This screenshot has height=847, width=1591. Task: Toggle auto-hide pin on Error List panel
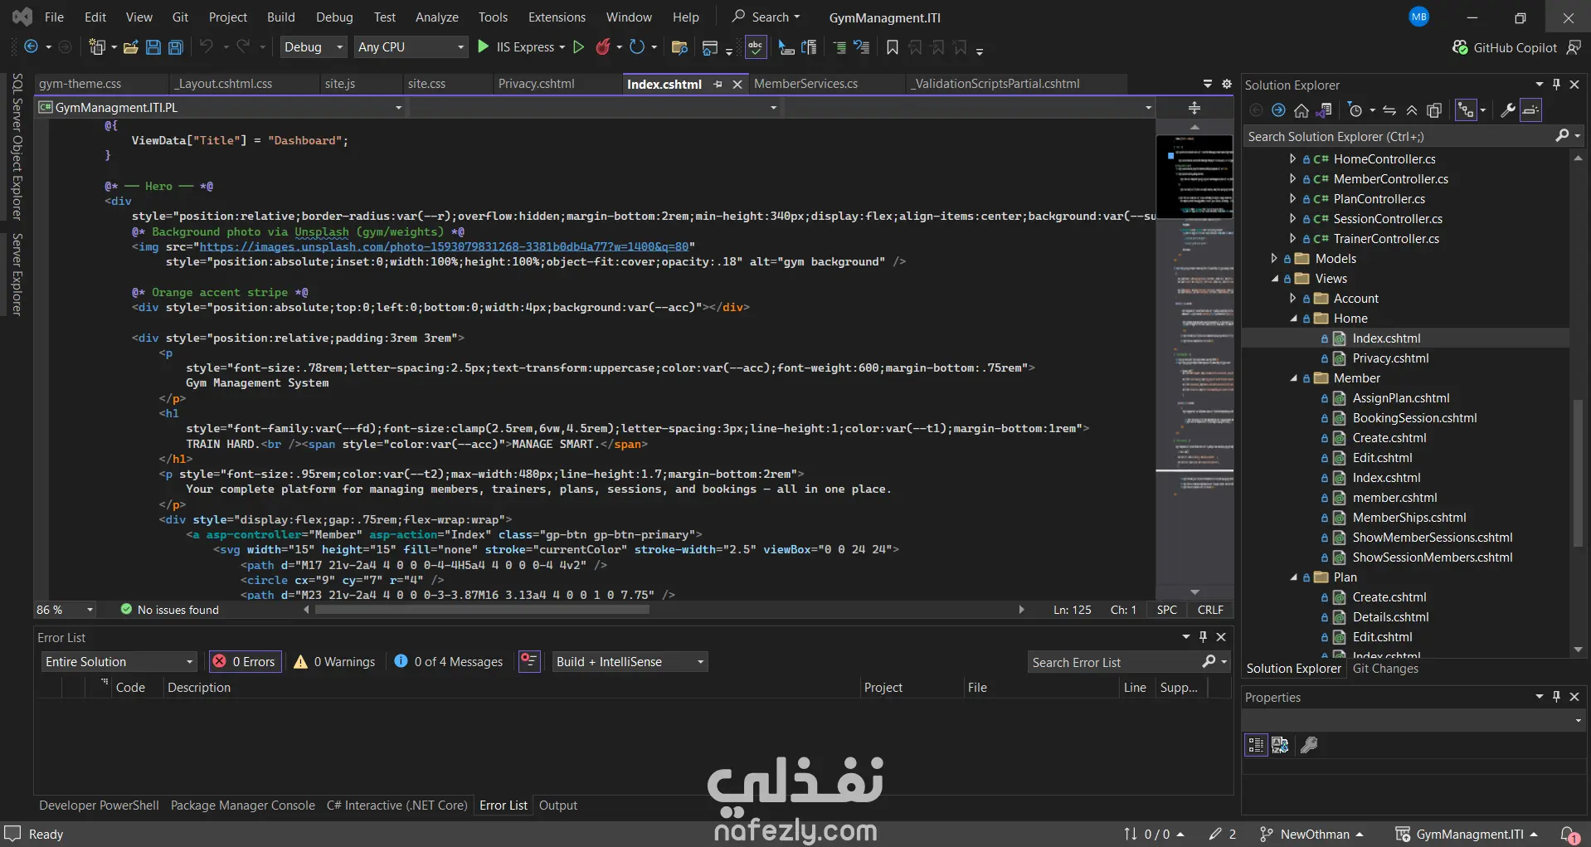(1203, 637)
